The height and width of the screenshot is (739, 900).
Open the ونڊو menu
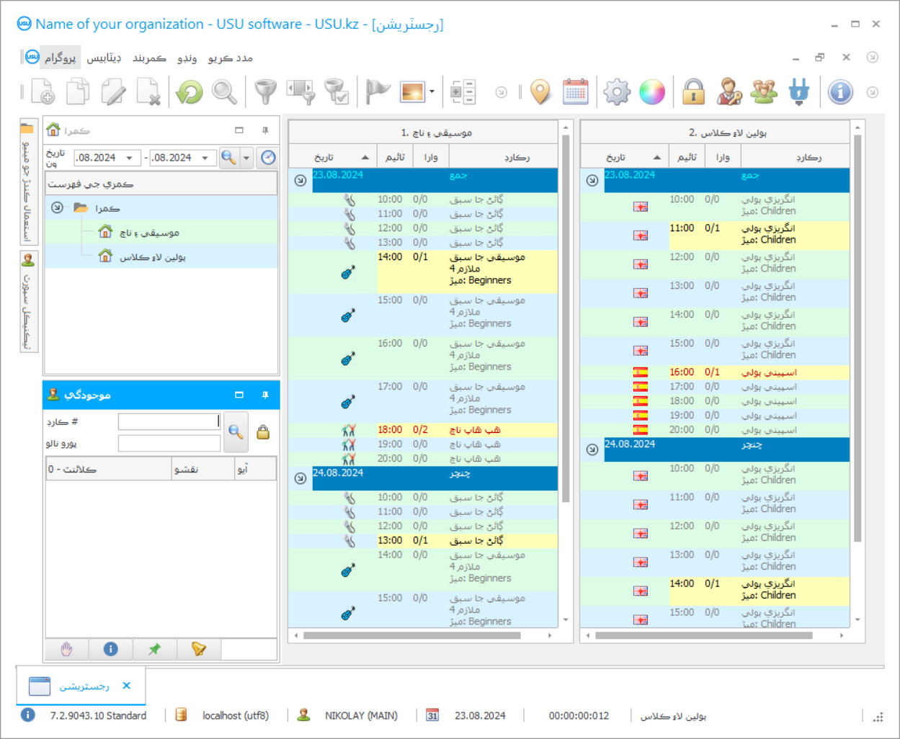(x=187, y=58)
